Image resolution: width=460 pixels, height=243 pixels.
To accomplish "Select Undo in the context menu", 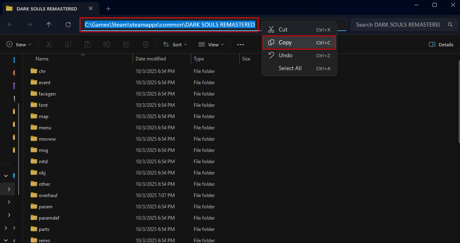I will click(299, 55).
